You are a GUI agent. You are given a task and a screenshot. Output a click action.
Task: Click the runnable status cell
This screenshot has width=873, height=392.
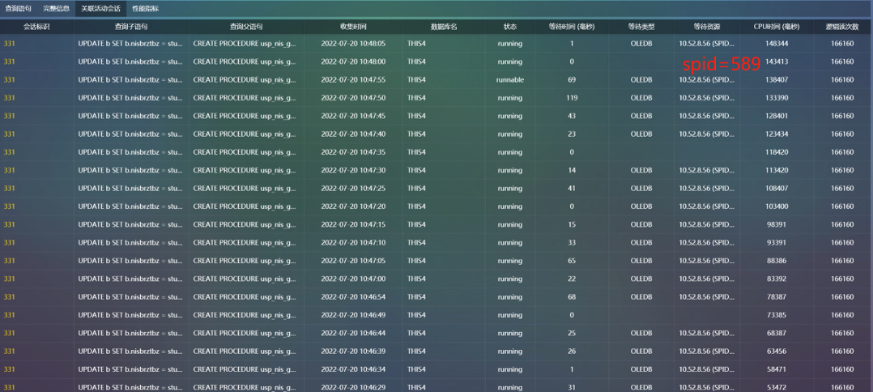pos(510,79)
